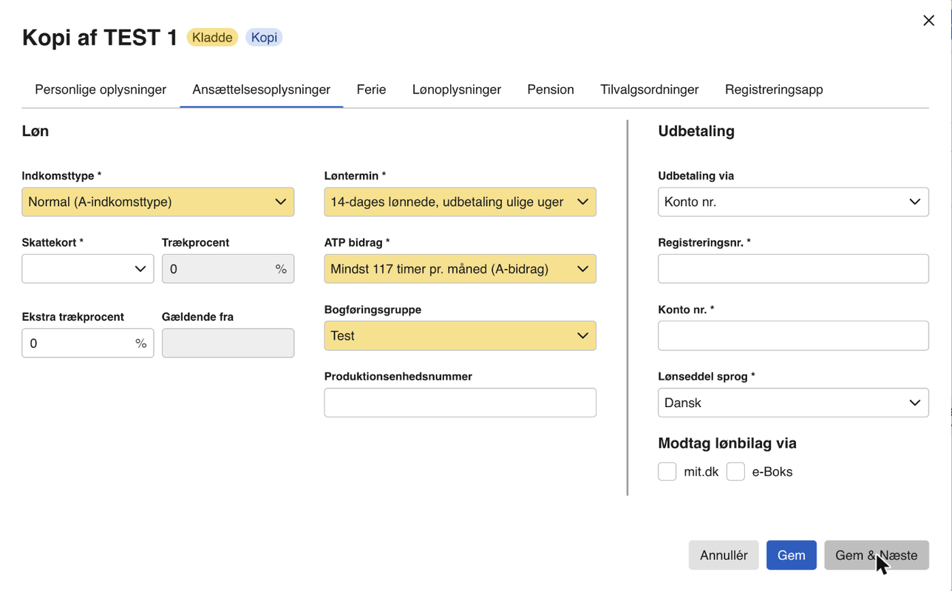This screenshot has width=952, height=591.
Task: Switch to Tilvalgsordninger tab
Action: click(650, 89)
